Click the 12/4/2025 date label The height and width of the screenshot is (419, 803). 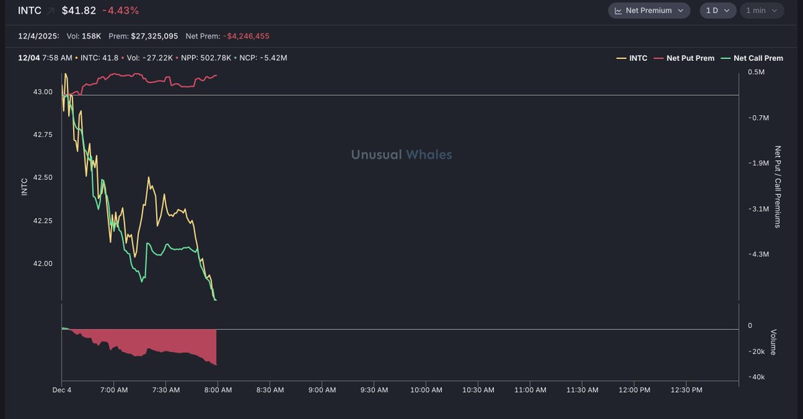[37, 36]
